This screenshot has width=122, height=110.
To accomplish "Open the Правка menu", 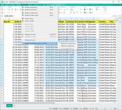I will tap(7, 5).
